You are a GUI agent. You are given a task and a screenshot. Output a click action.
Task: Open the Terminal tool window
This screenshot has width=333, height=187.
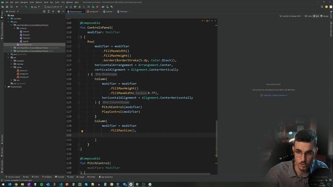(x=59, y=177)
